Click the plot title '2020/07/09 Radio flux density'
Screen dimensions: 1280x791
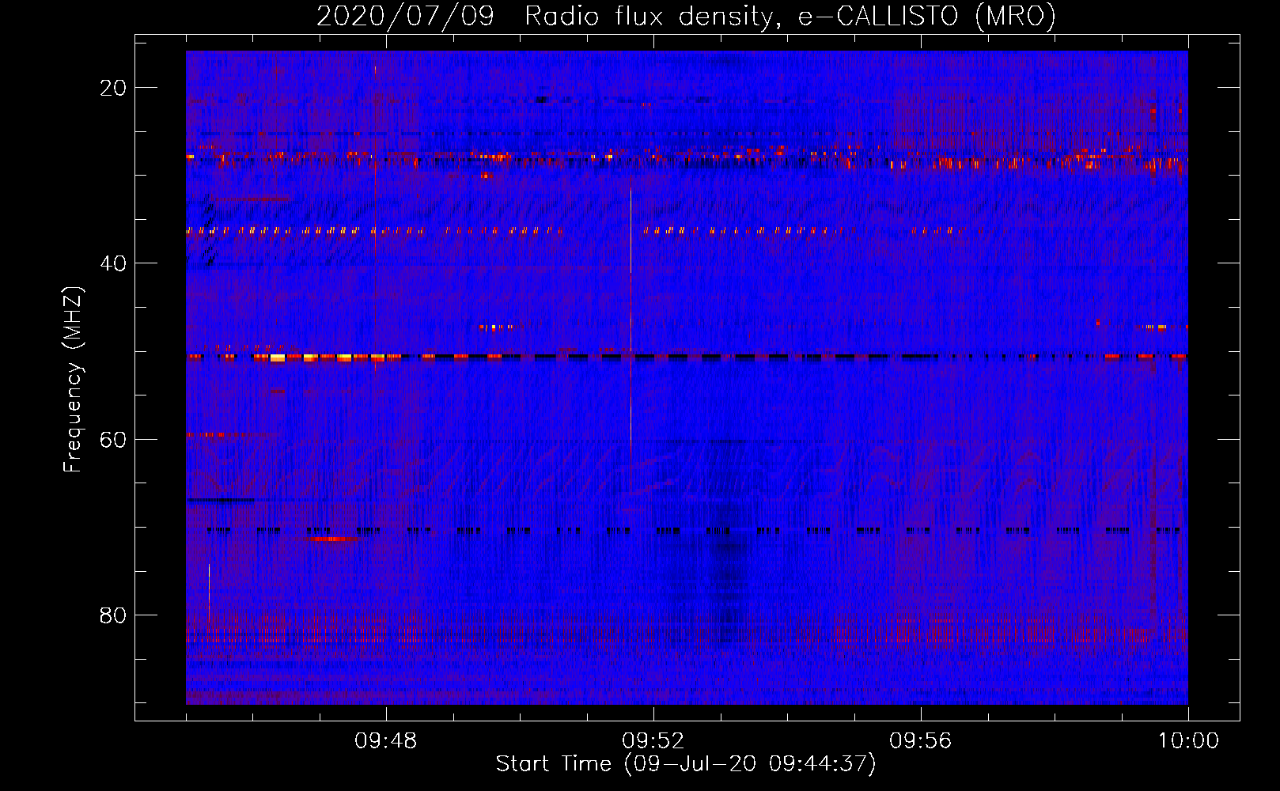click(686, 16)
